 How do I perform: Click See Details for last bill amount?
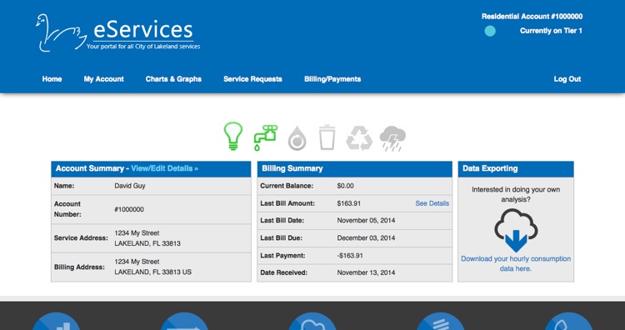tap(432, 203)
